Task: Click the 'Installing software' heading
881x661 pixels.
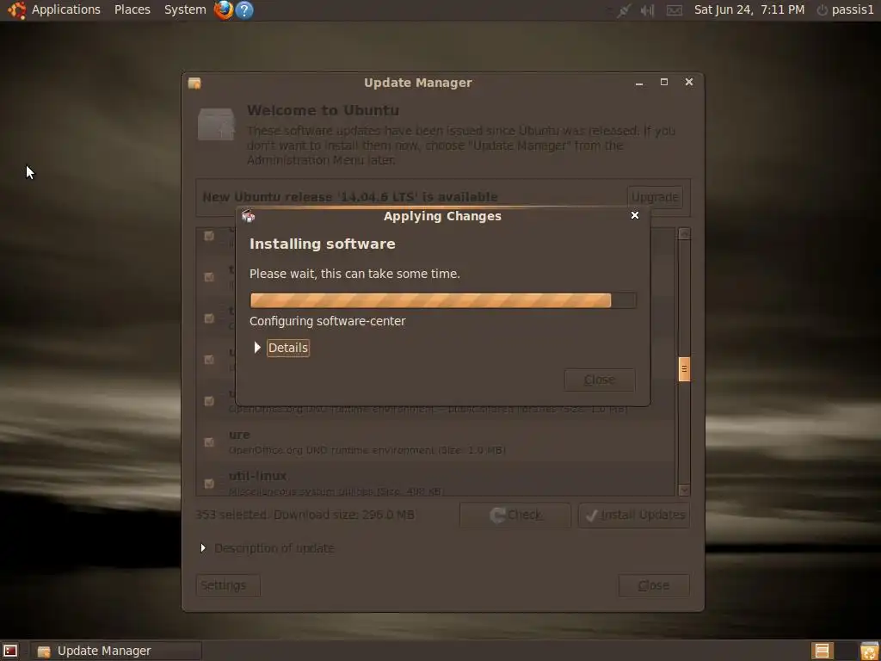Action: (x=323, y=244)
